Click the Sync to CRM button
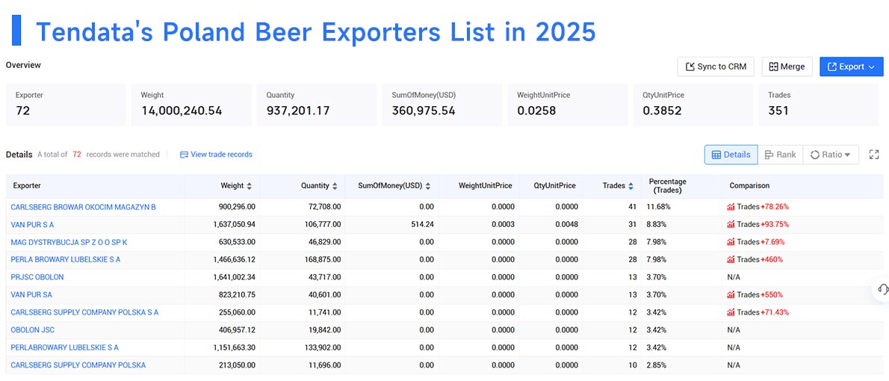 coord(716,67)
